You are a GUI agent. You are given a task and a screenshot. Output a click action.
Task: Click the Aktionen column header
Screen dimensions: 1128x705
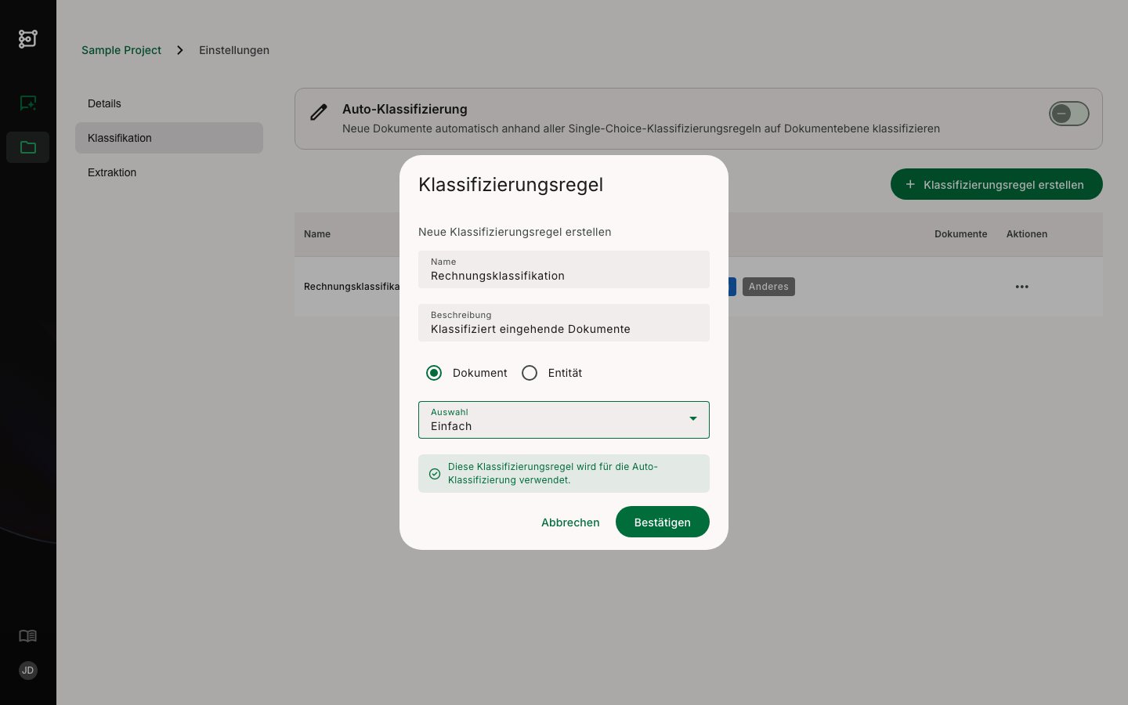click(1027, 234)
